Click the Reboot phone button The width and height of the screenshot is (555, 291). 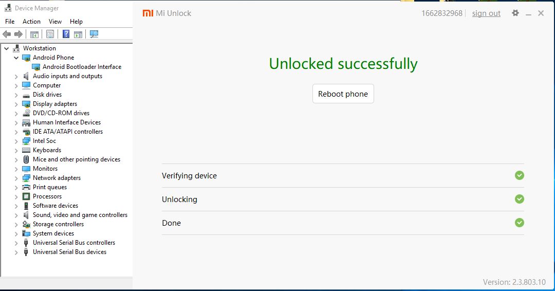[x=343, y=94]
